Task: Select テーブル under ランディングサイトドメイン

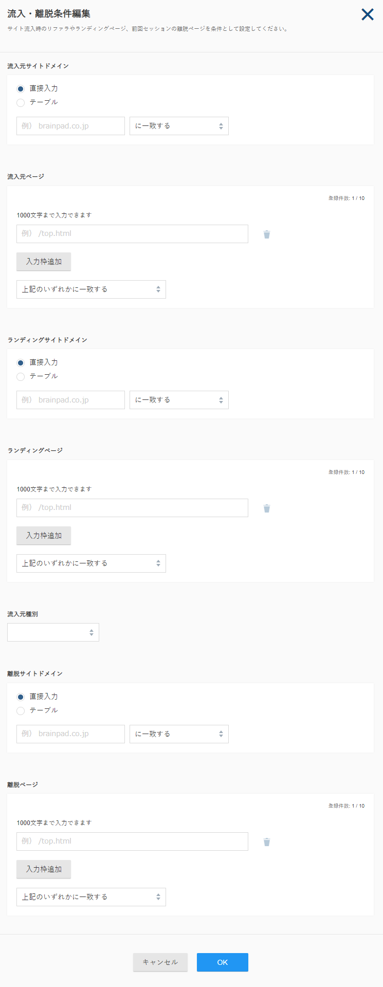Action: coord(21,377)
